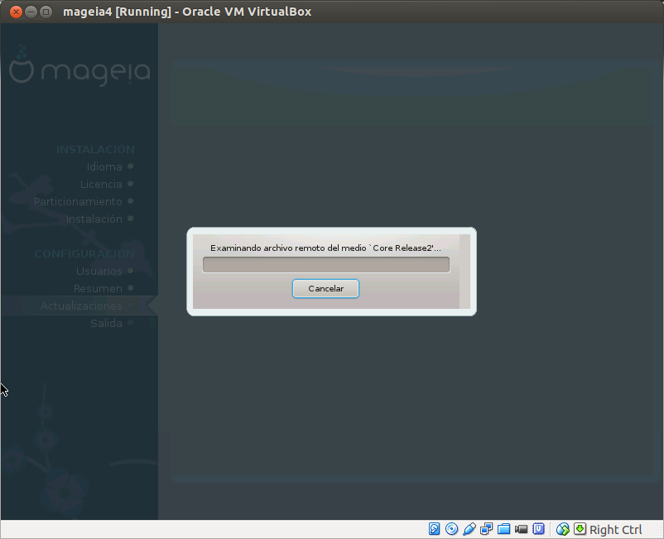Click the USB devices status icon

pyautogui.click(x=539, y=528)
